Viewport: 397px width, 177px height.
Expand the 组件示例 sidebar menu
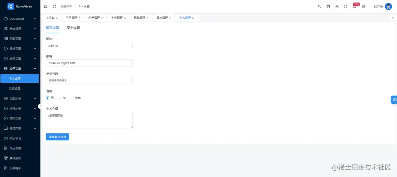point(35,108)
